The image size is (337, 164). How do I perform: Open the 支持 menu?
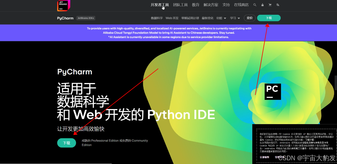(226, 5)
